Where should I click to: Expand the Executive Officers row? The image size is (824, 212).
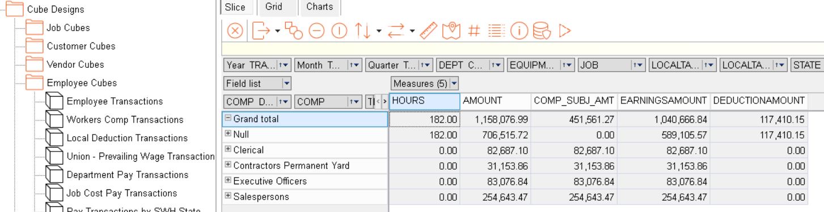click(228, 181)
